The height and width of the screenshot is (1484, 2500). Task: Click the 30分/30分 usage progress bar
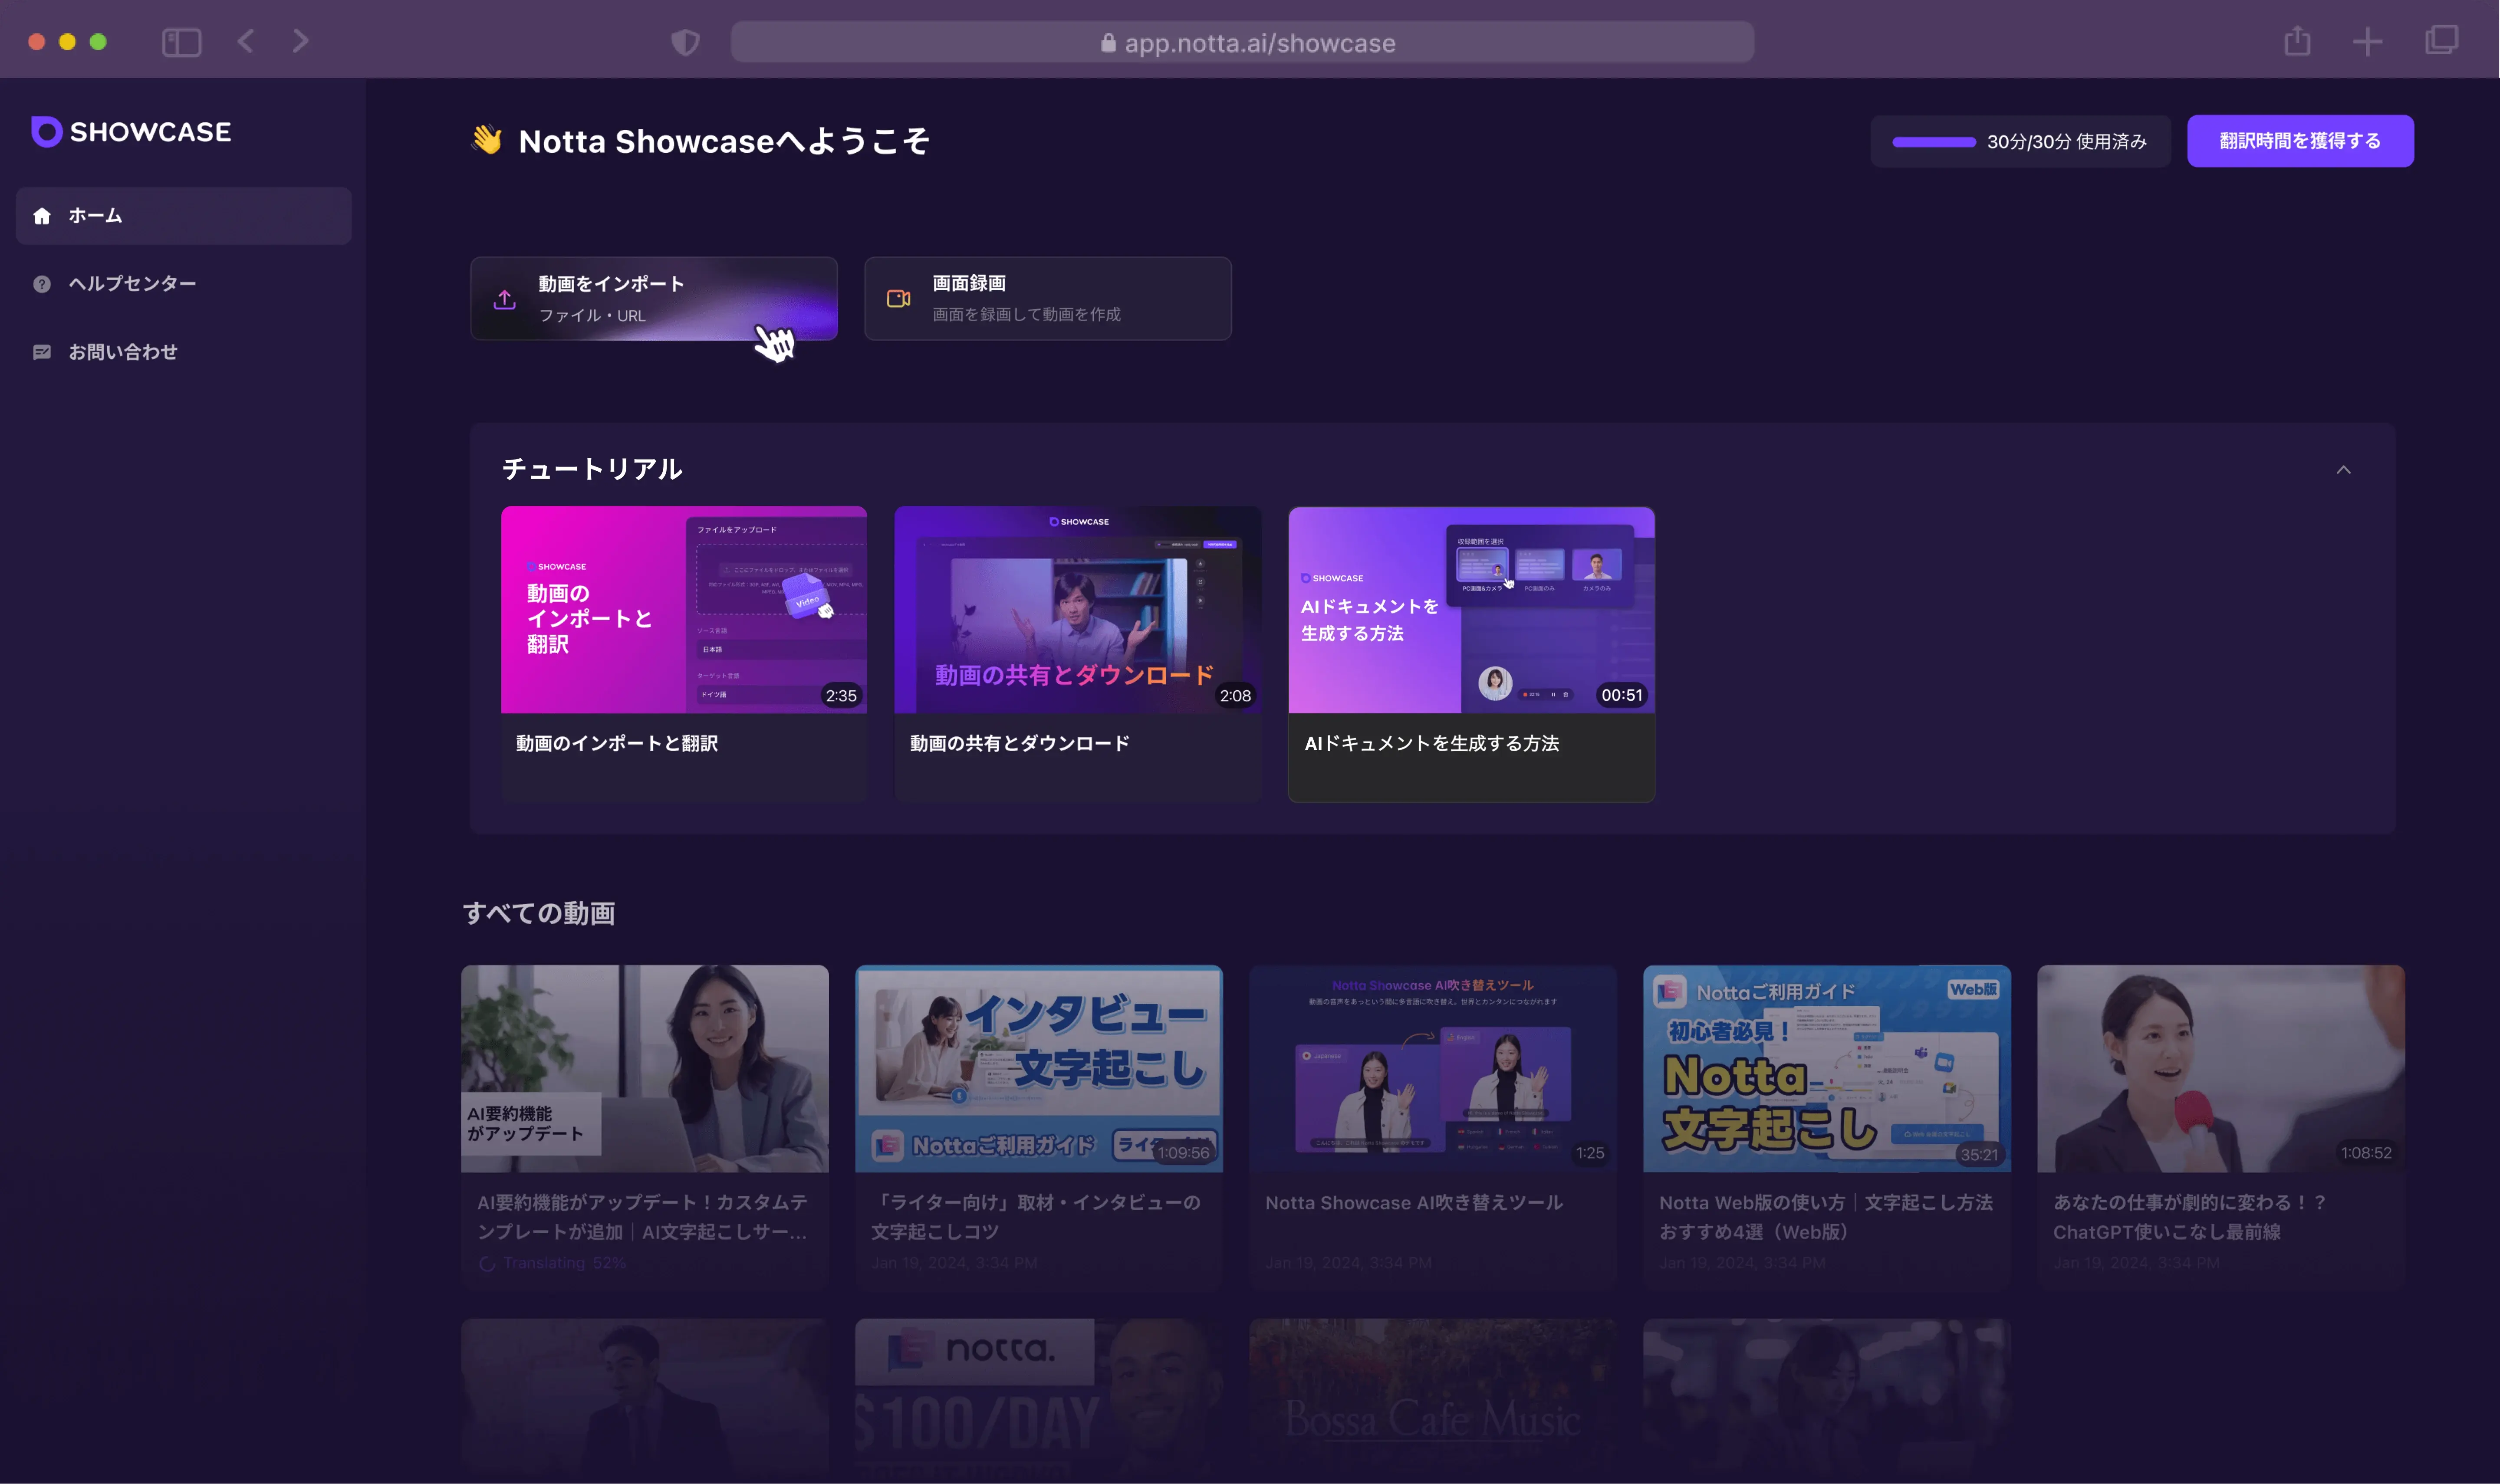[x=1933, y=142]
